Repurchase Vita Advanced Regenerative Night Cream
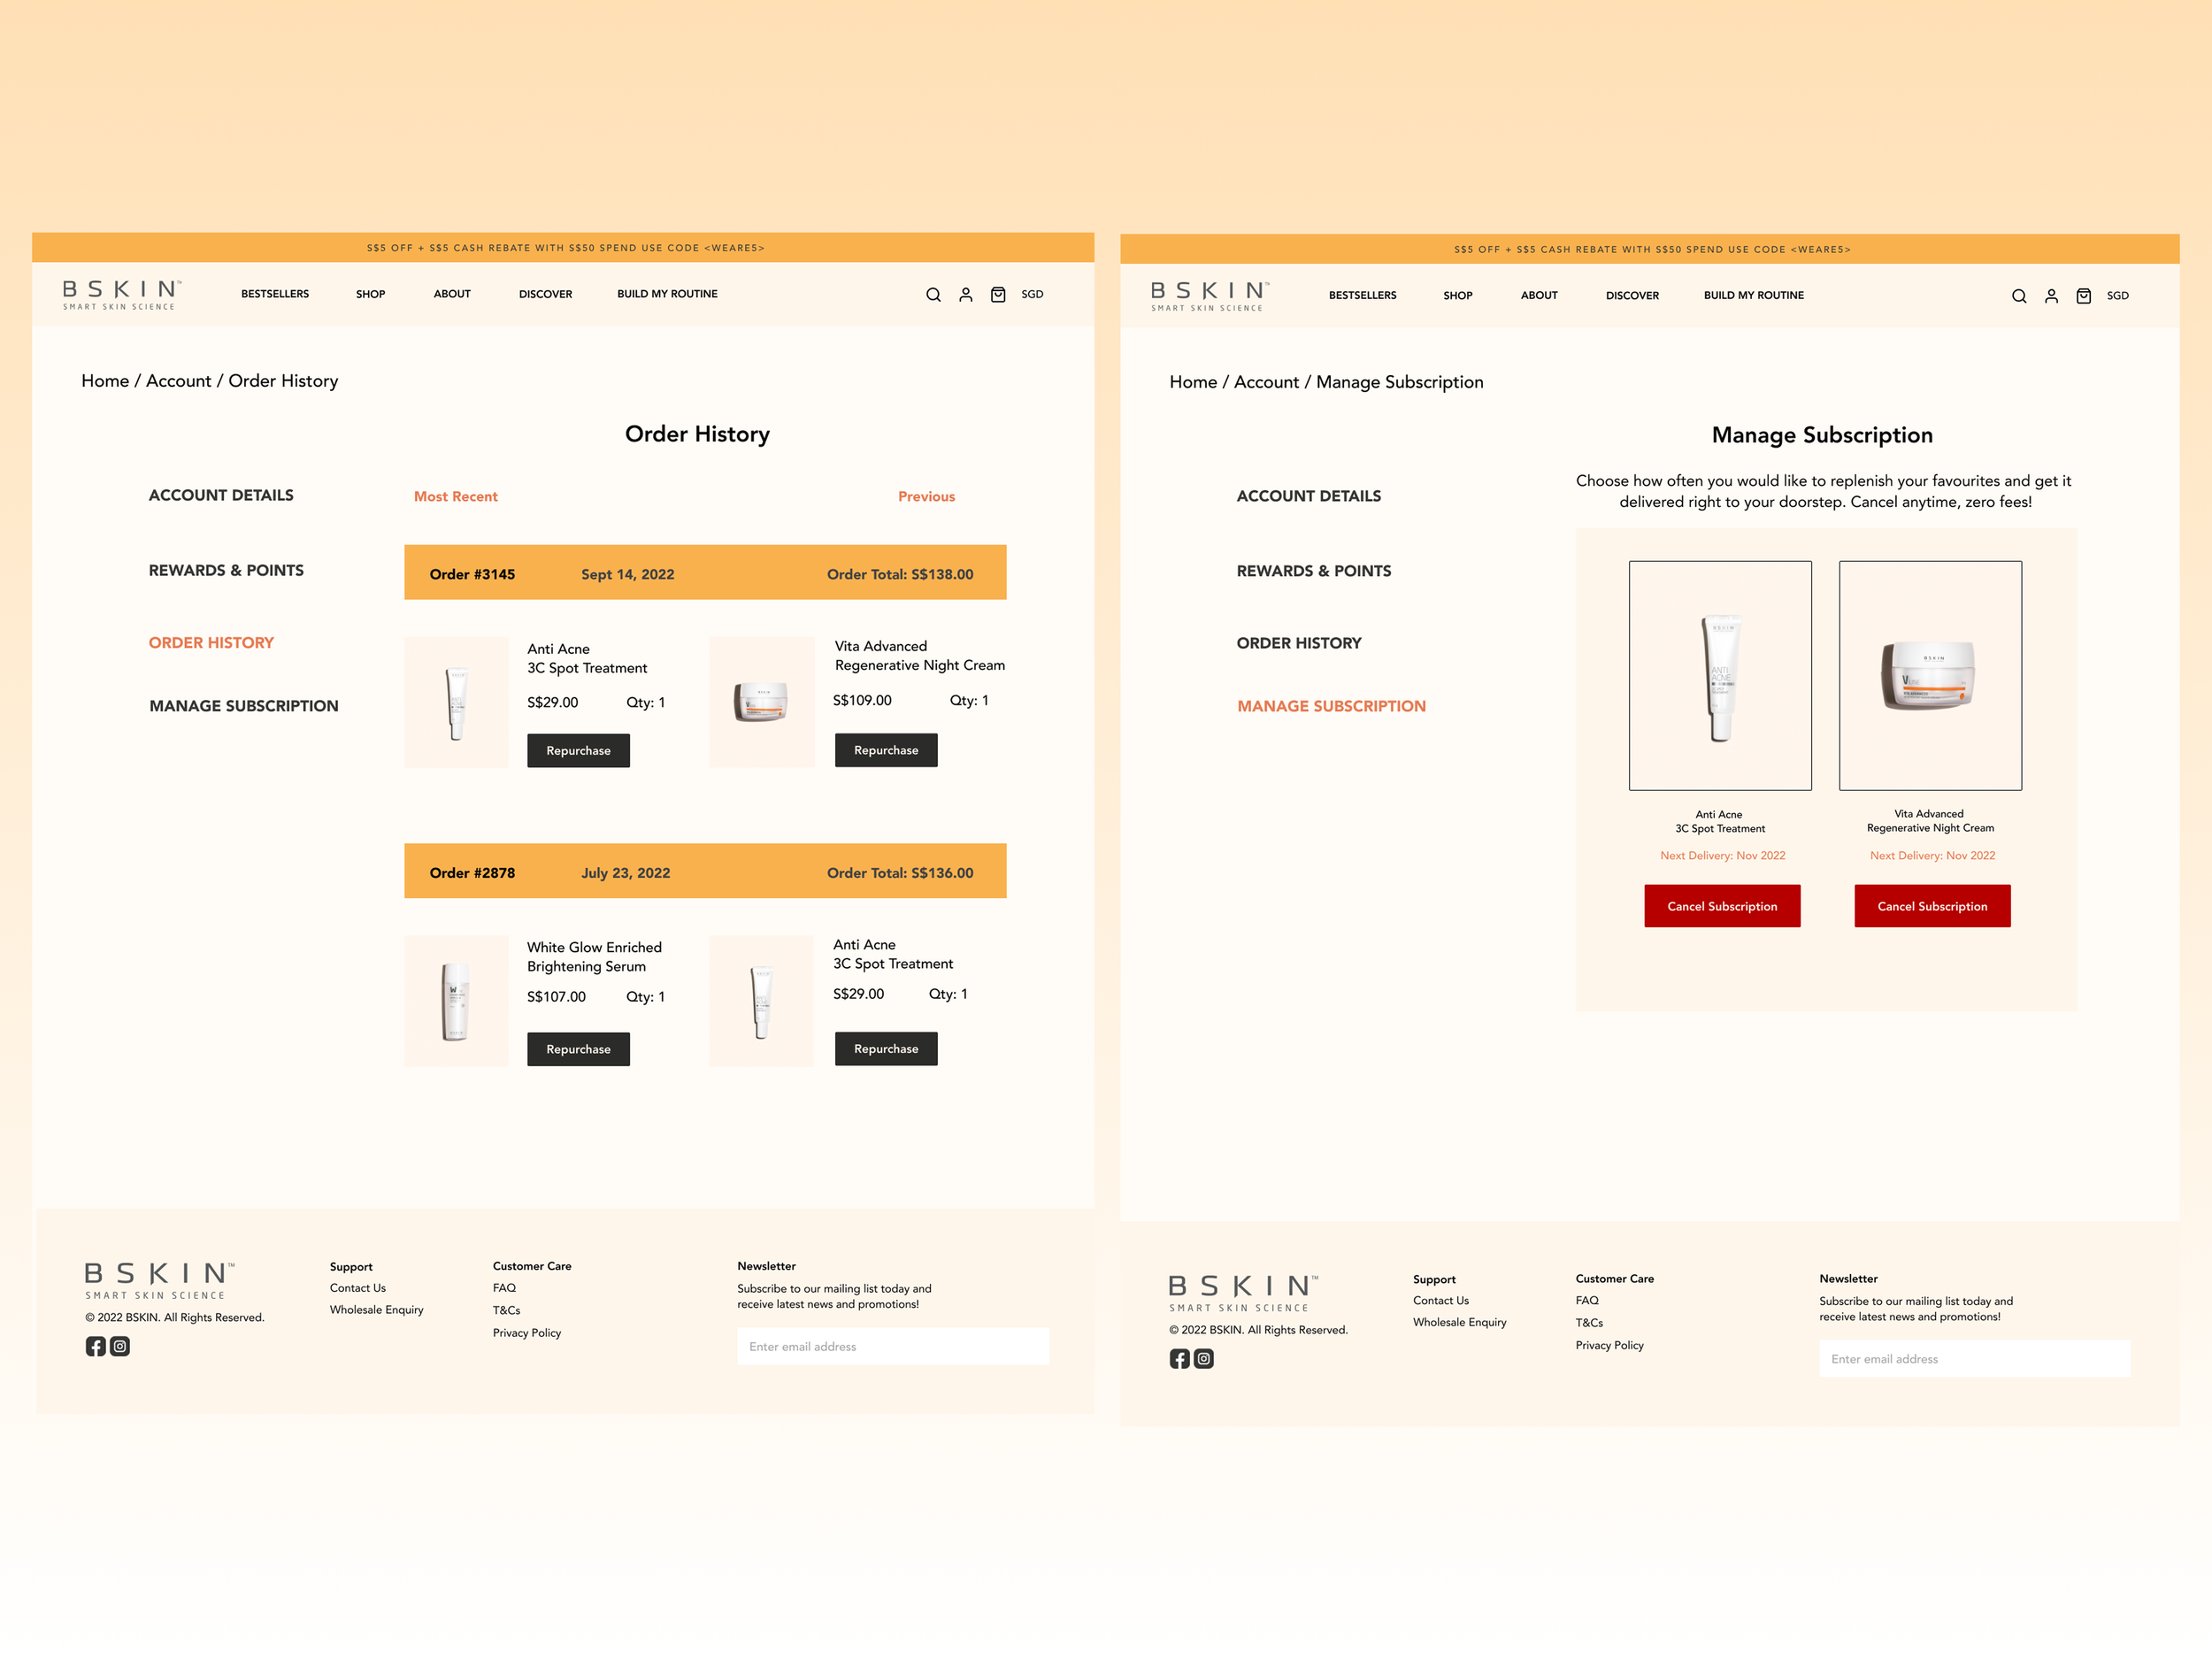The width and height of the screenshot is (2212, 1659). point(886,750)
